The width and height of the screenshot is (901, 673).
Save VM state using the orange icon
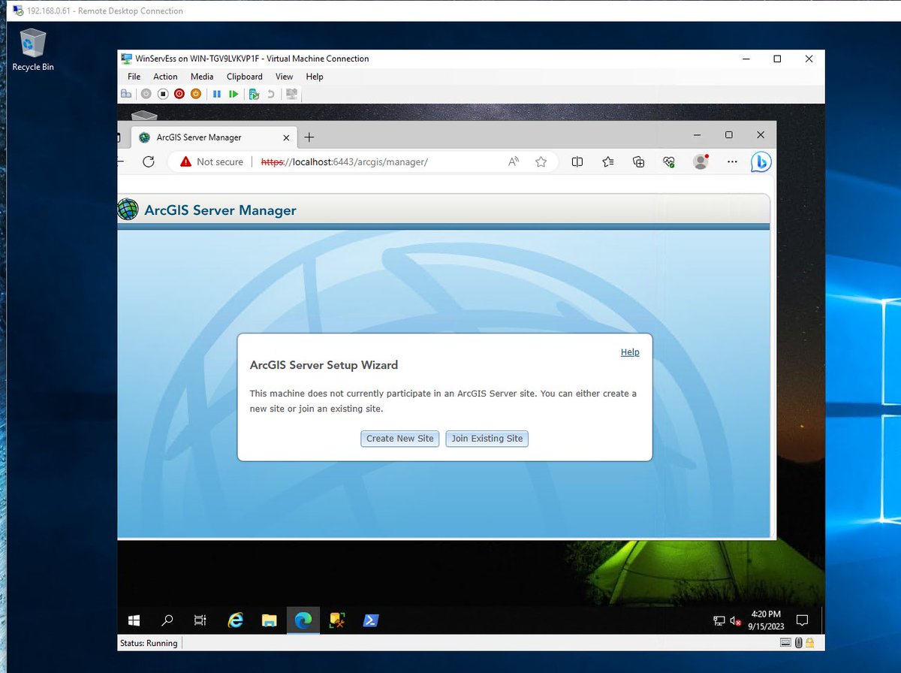(x=195, y=94)
